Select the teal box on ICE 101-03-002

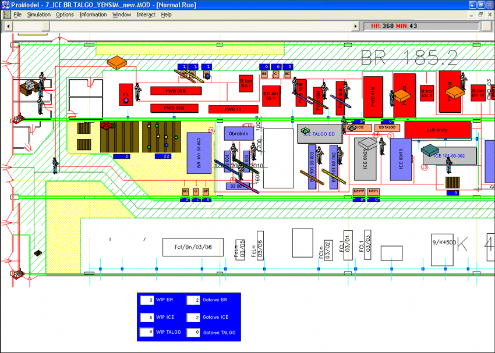pyautogui.click(x=431, y=151)
